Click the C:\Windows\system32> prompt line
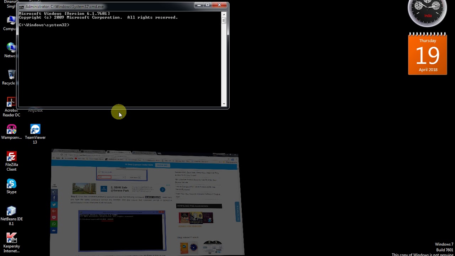The height and width of the screenshot is (256, 455). (x=44, y=25)
